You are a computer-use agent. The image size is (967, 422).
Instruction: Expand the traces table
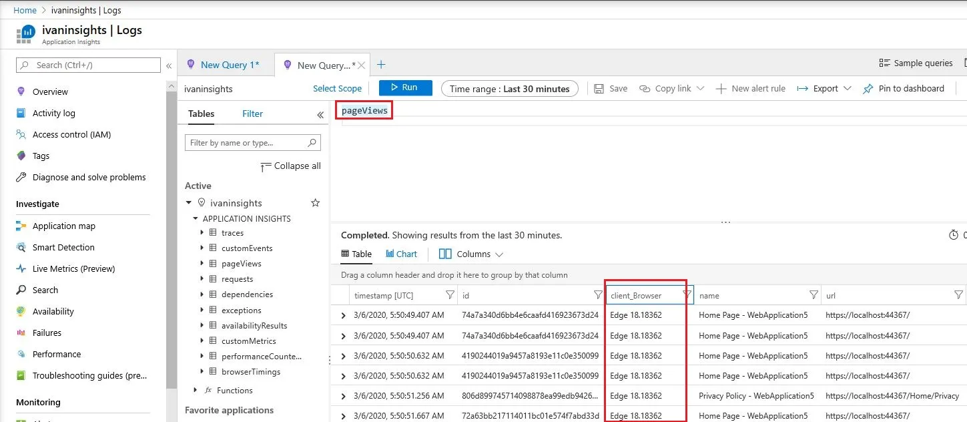(202, 232)
